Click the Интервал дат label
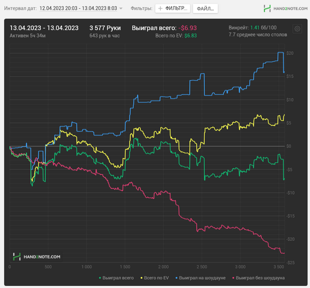The height and width of the screenshot is (288, 310). coord(20,8)
